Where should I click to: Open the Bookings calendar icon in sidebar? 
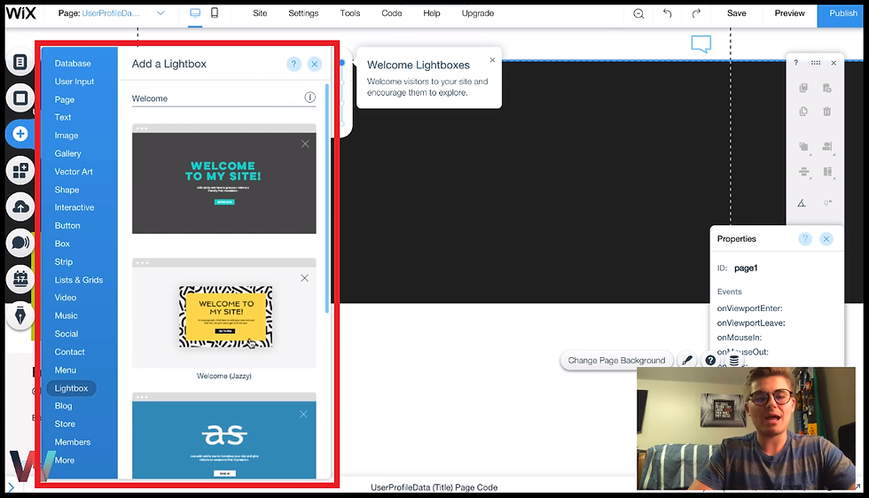click(x=20, y=278)
